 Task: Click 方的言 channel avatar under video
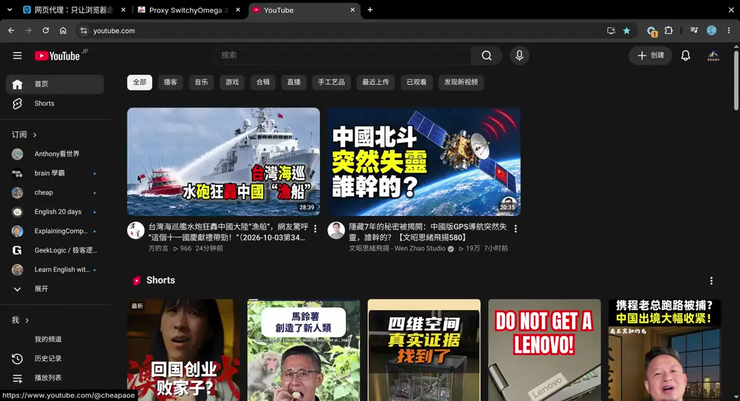(x=136, y=230)
